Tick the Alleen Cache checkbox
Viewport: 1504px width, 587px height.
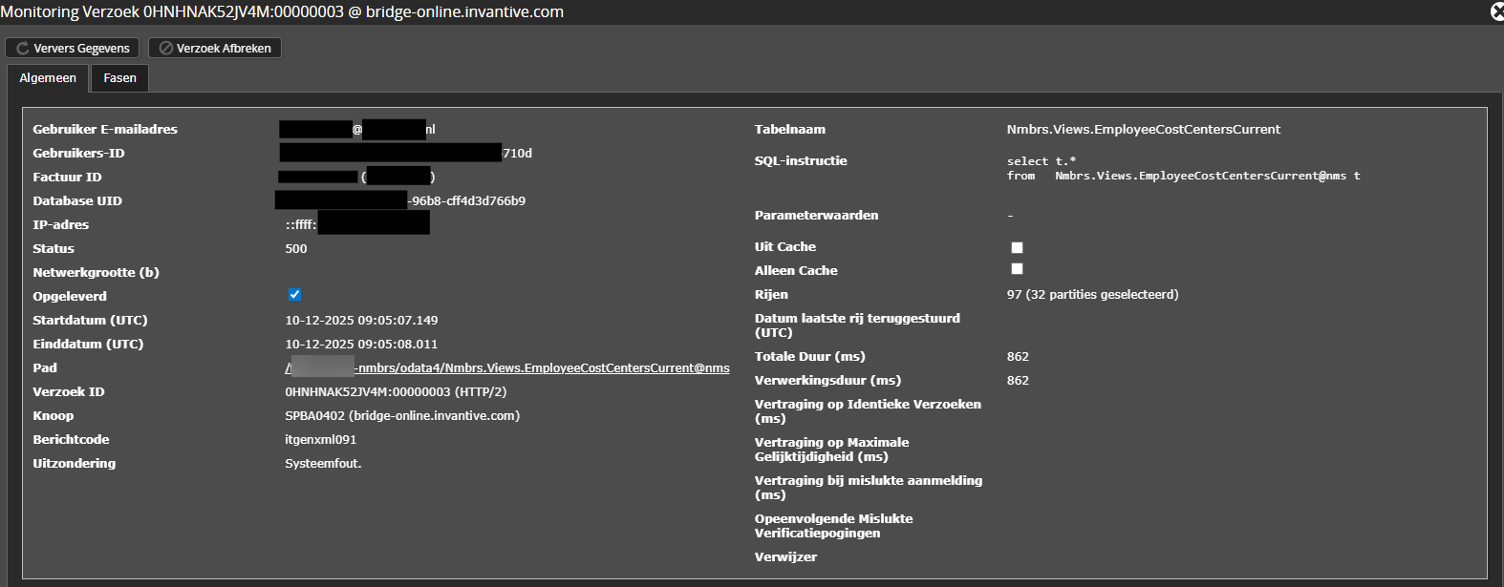[1017, 269]
